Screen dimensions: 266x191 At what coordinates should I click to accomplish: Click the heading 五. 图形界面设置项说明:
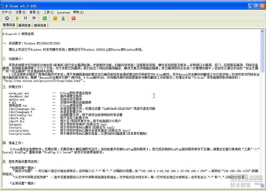coord(21,161)
